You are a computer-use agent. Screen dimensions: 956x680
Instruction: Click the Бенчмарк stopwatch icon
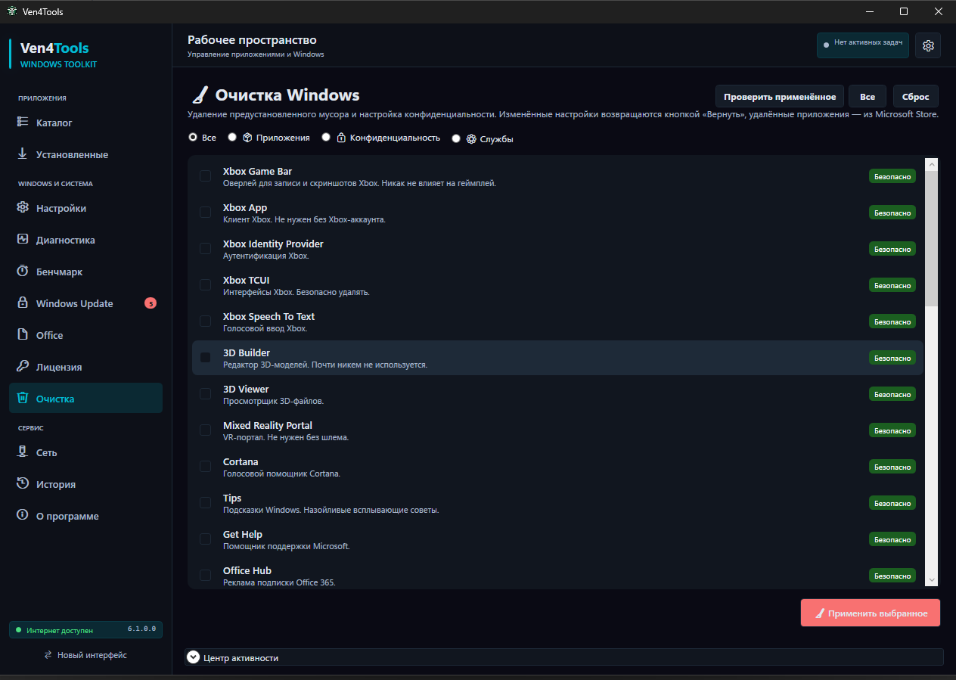tap(23, 271)
